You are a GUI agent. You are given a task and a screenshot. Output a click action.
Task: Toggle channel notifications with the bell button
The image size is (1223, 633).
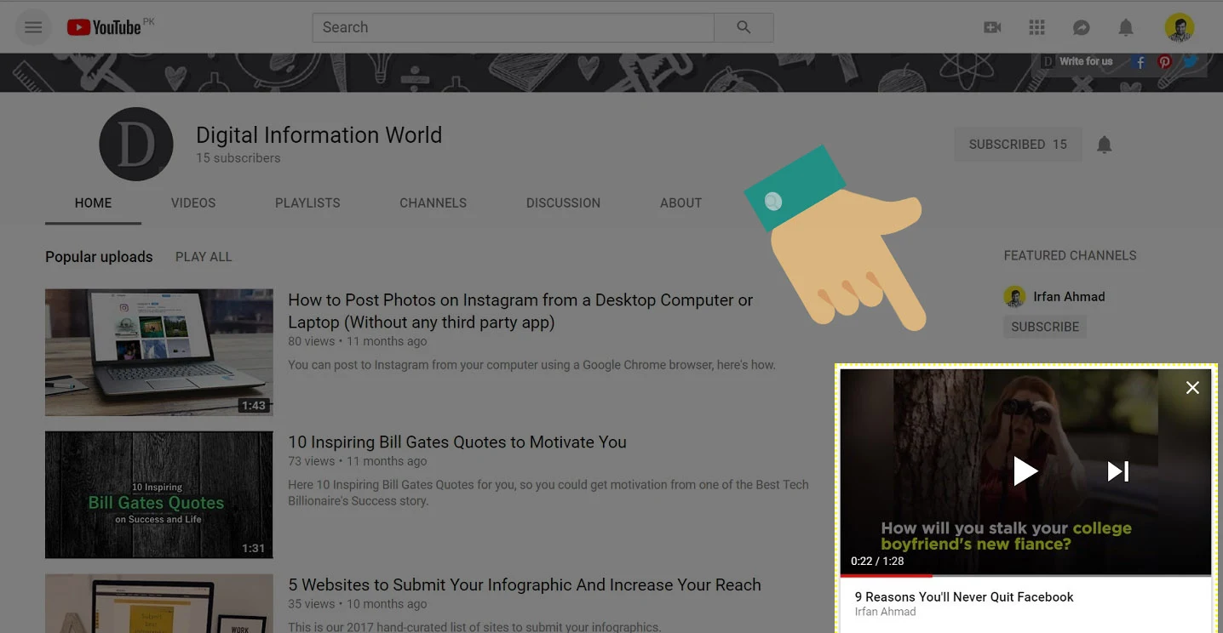pos(1104,144)
